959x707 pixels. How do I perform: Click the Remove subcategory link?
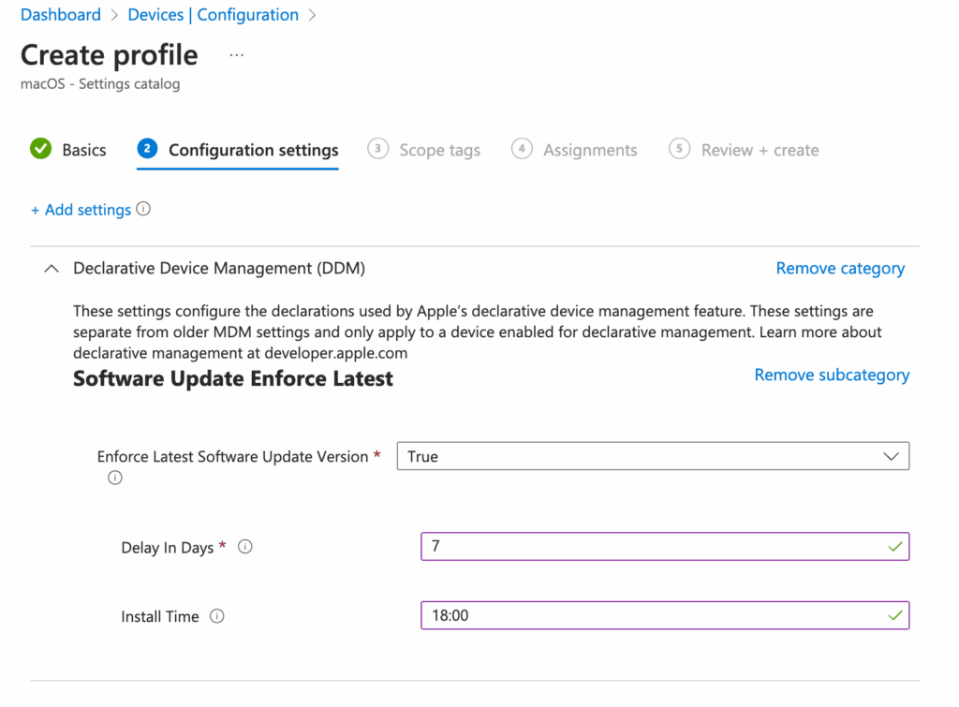832,375
